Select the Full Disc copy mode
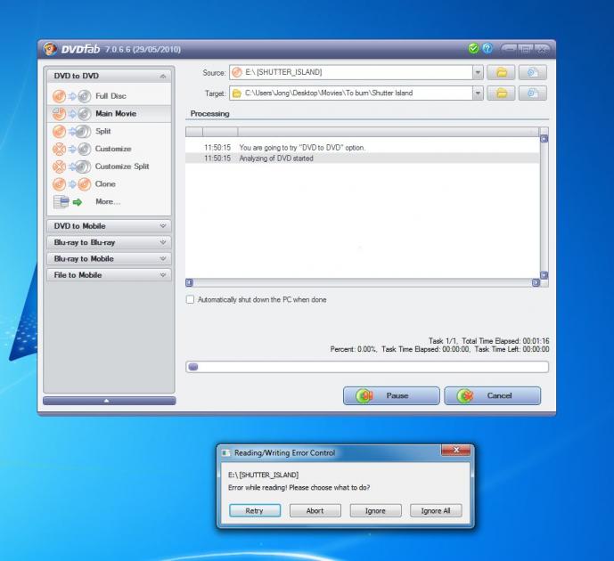Screen dimensions: 614x561 pyautogui.click(x=109, y=96)
